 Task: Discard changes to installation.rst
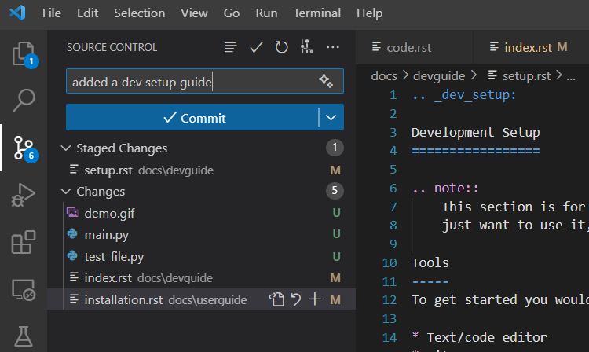pyautogui.click(x=296, y=299)
